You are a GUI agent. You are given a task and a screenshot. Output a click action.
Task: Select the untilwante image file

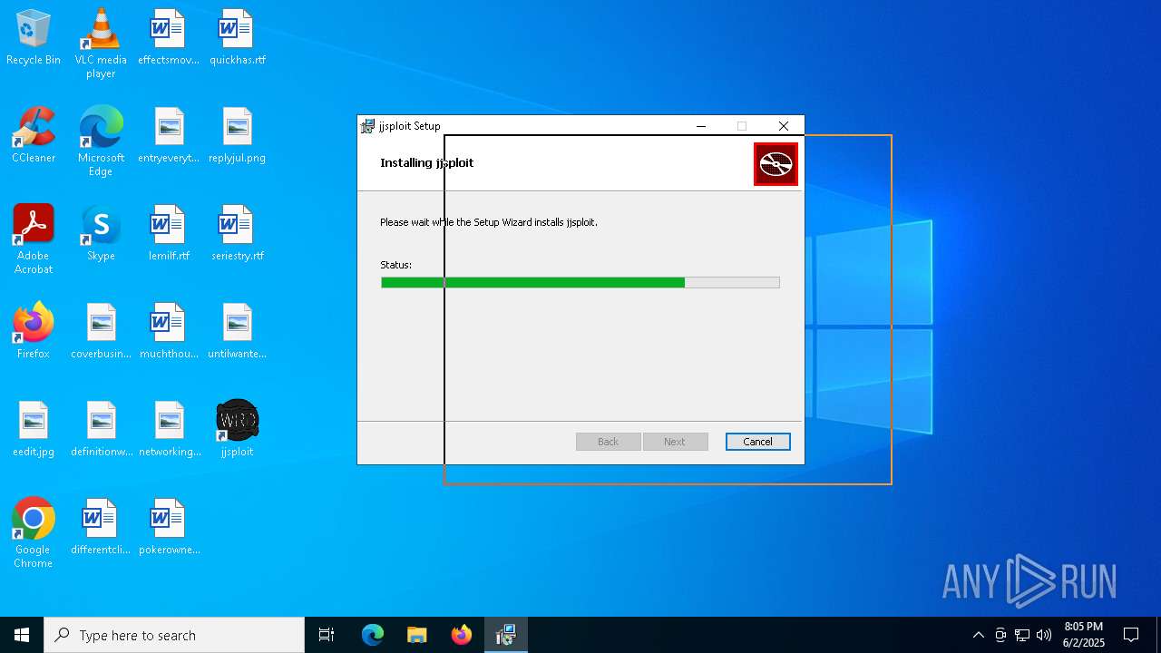237,332
